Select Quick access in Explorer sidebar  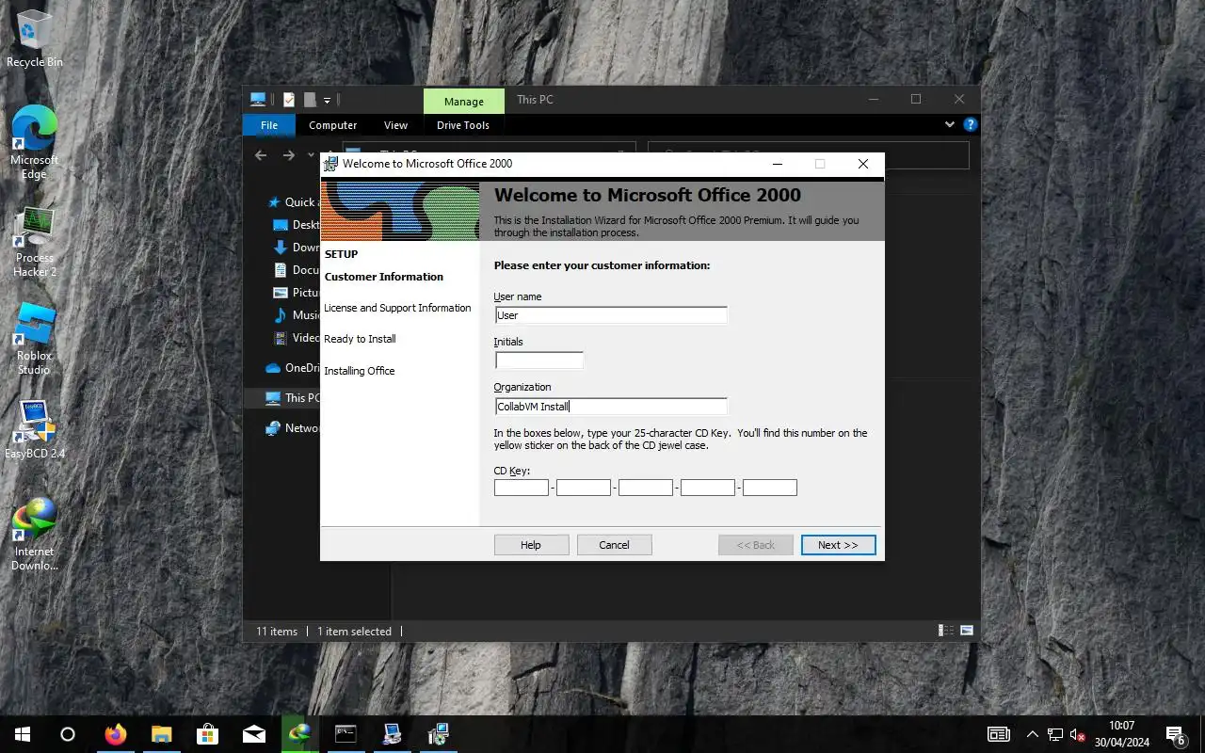tap(293, 202)
